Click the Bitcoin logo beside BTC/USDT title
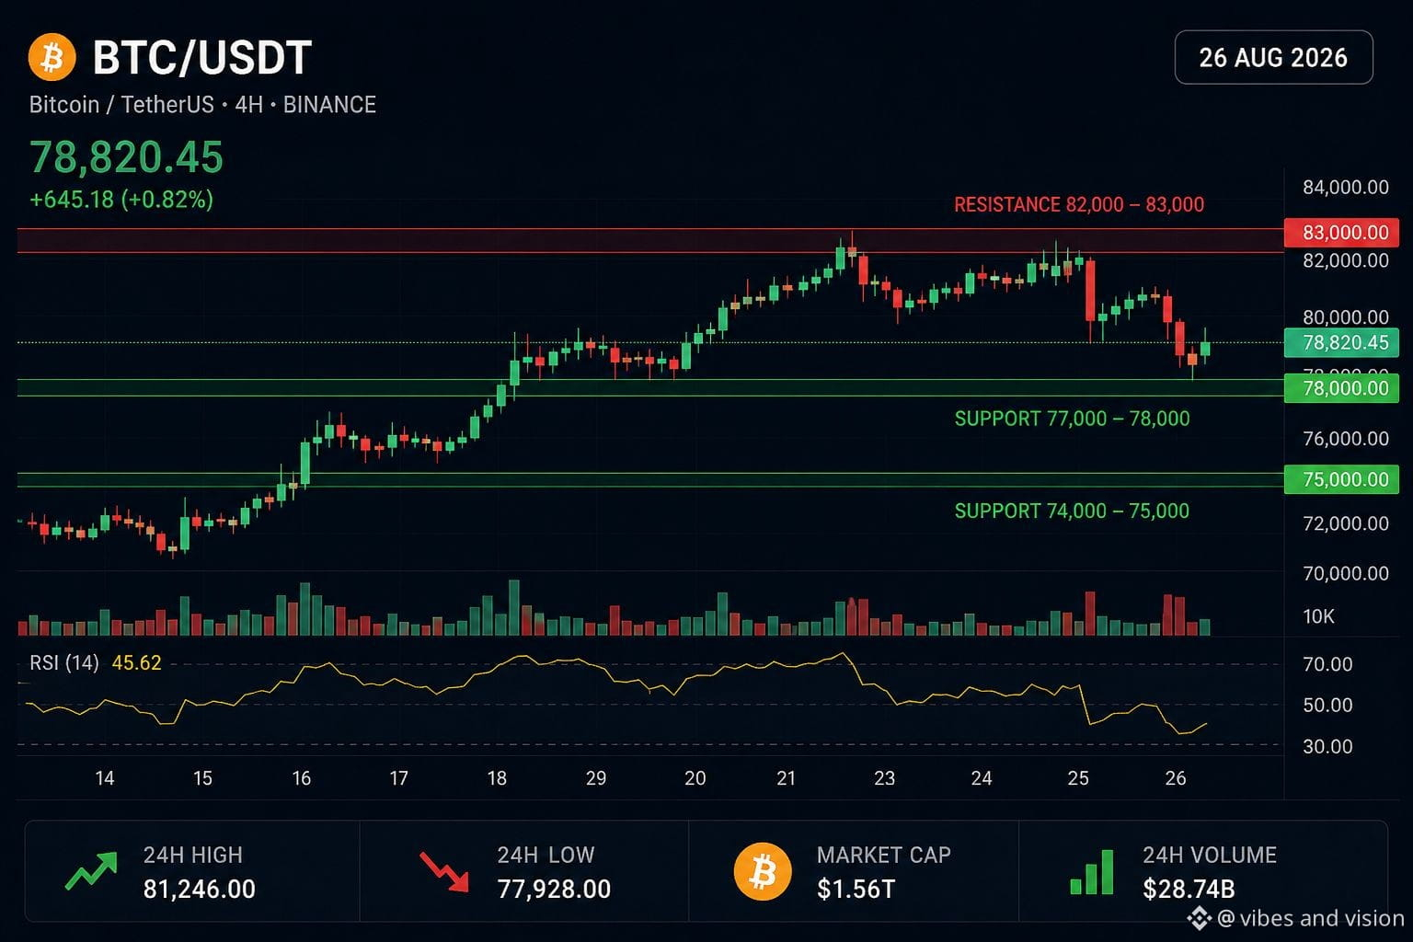This screenshot has height=942, width=1413. pos(52,58)
